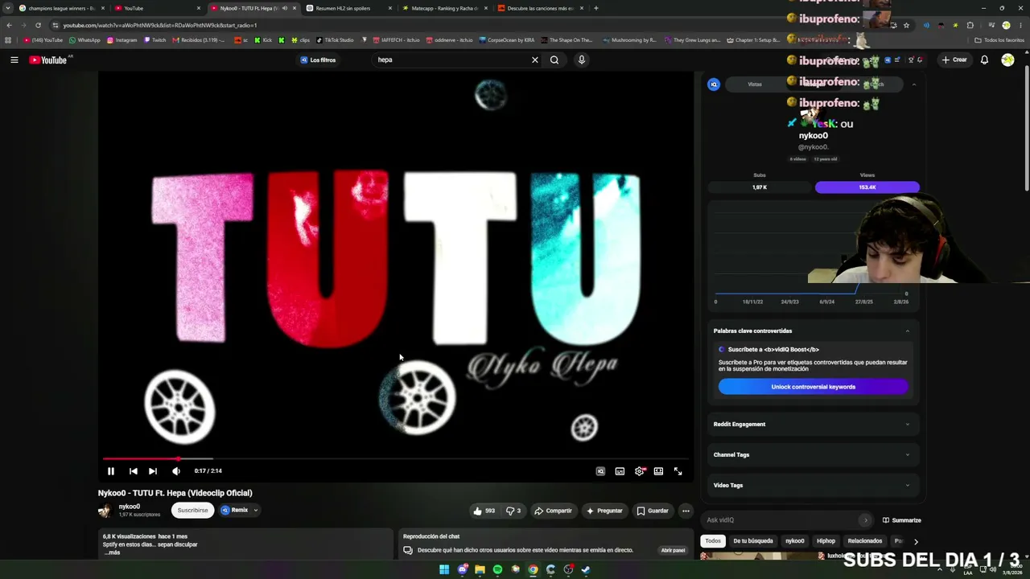Show more filter chips with arrow
The width and height of the screenshot is (1030, 579).
tap(916, 541)
